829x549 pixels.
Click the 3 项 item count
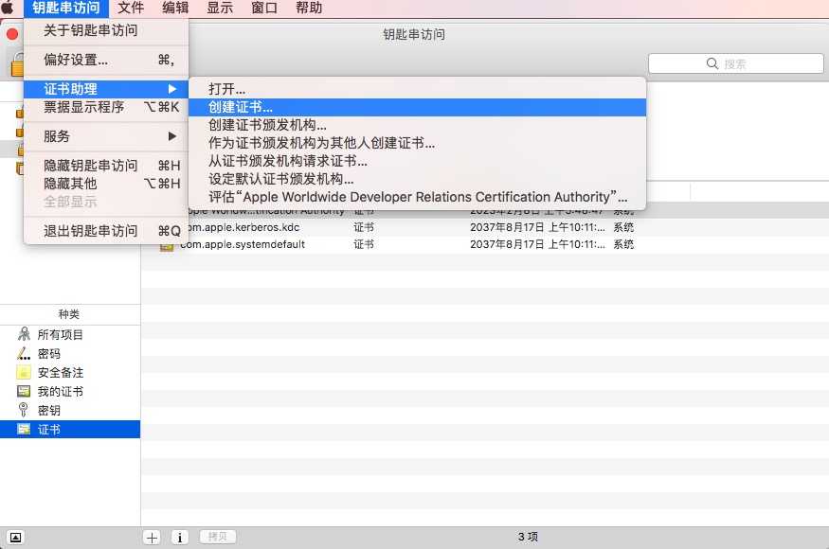point(528,537)
